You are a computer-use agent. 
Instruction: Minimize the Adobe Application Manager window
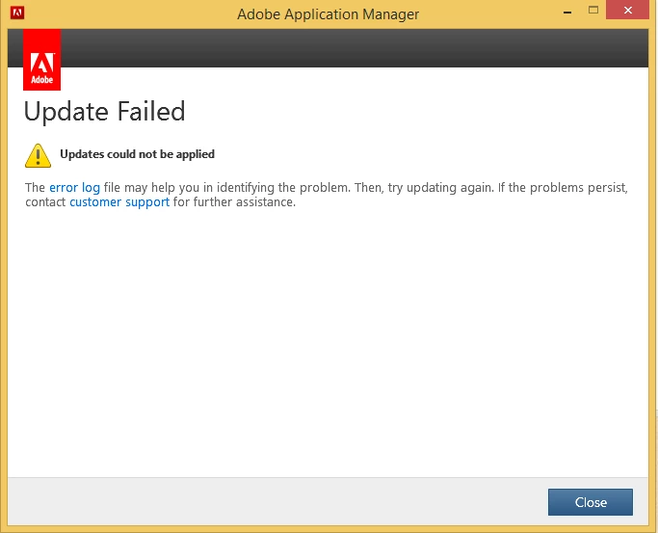[x=561, y=13]
